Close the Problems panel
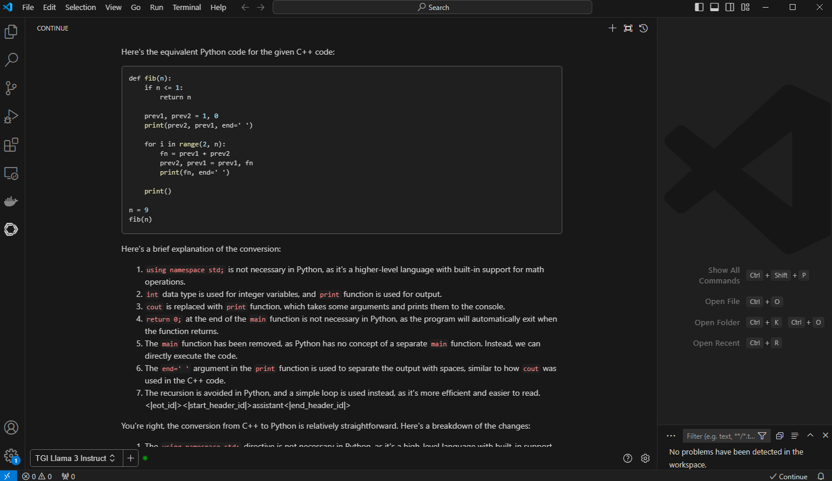 coord(825,436)
